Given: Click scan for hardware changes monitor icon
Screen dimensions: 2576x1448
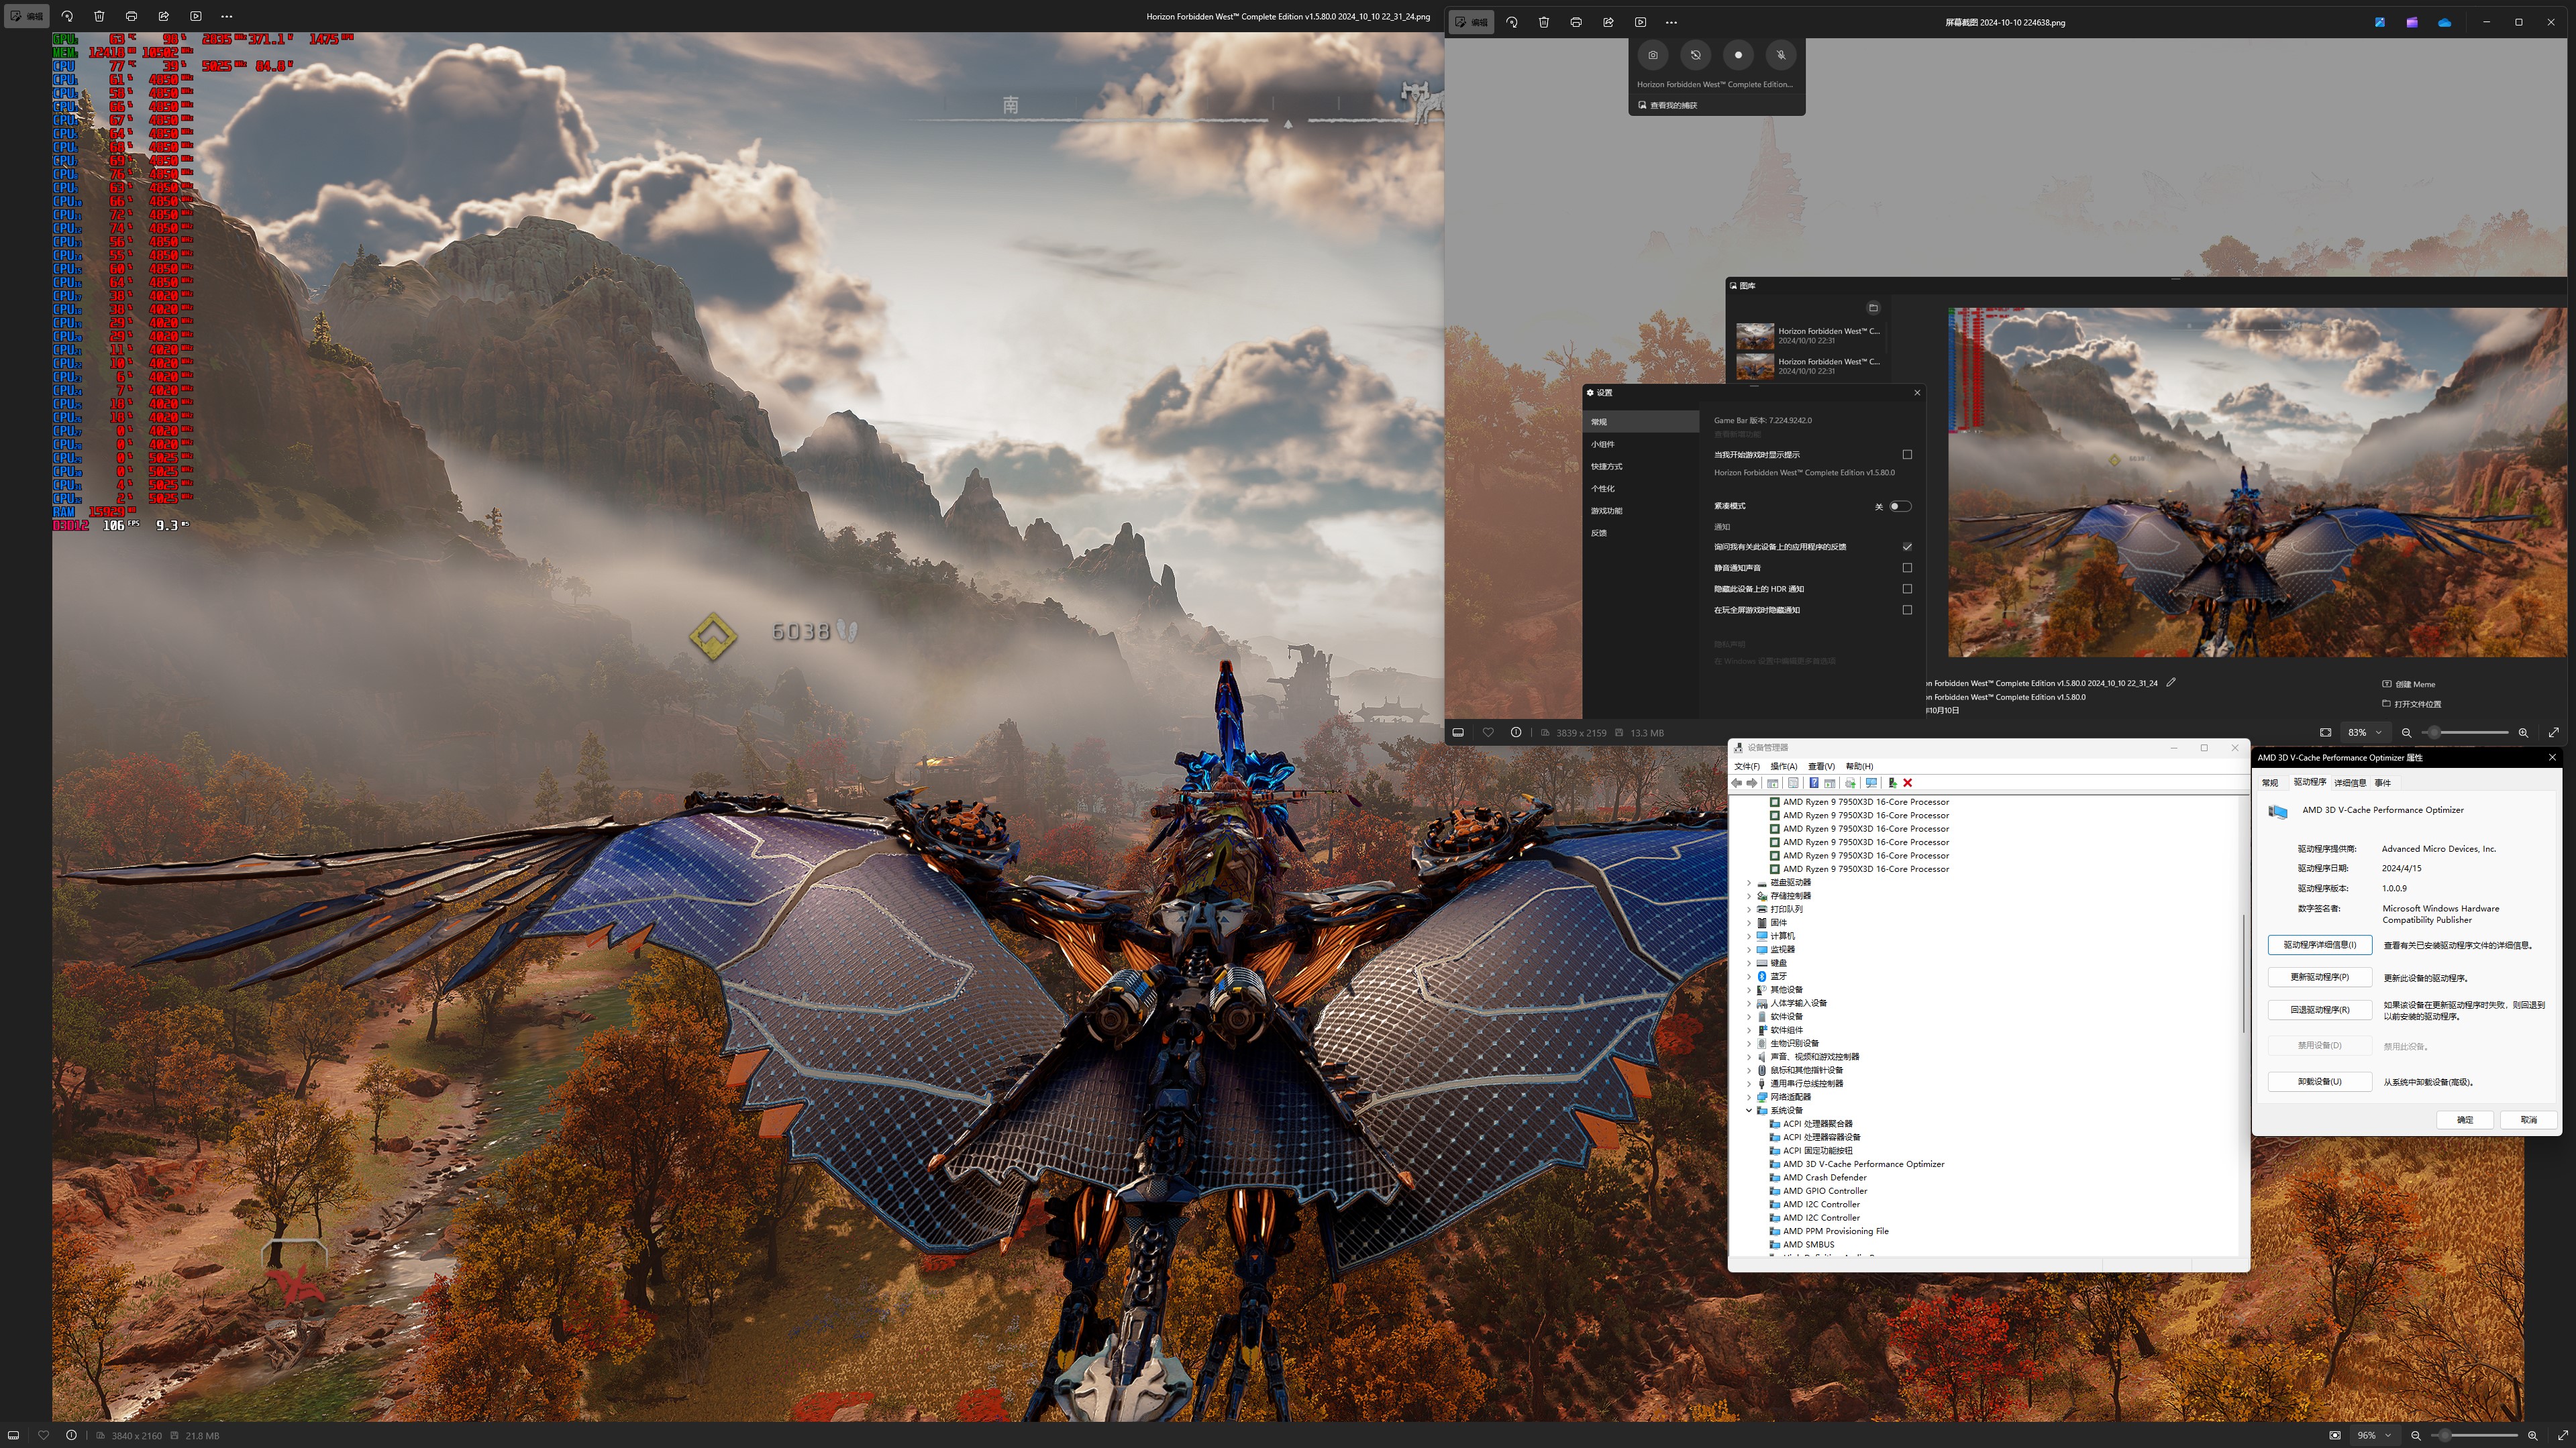Looking at the screenshot, I should tap(1871, 783).
